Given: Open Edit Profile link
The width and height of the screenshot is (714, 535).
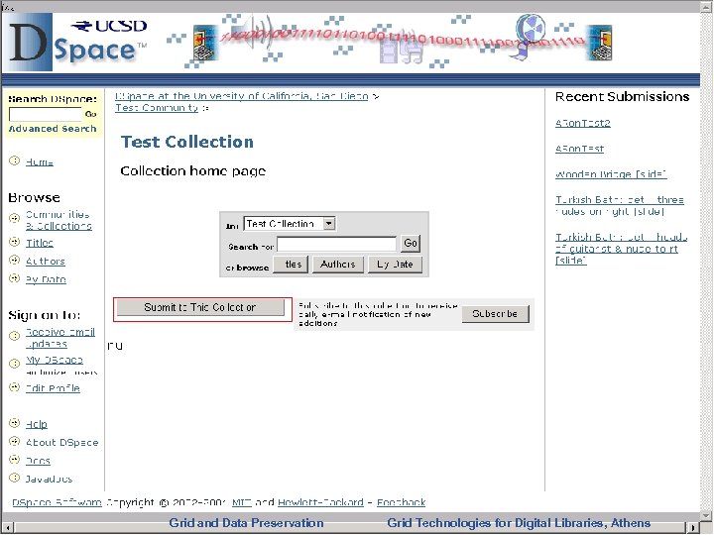Looking at the screenshot, I should pyautogui.click(x=53, y=388).
